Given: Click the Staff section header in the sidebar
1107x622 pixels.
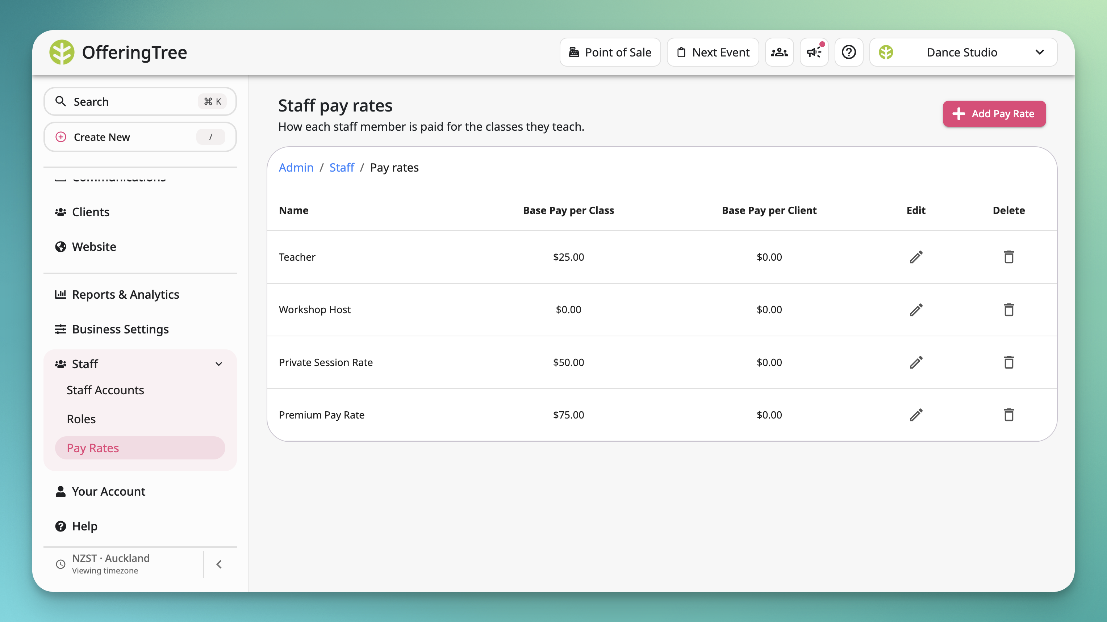Looking at the screenshot, I should [140, 364].
